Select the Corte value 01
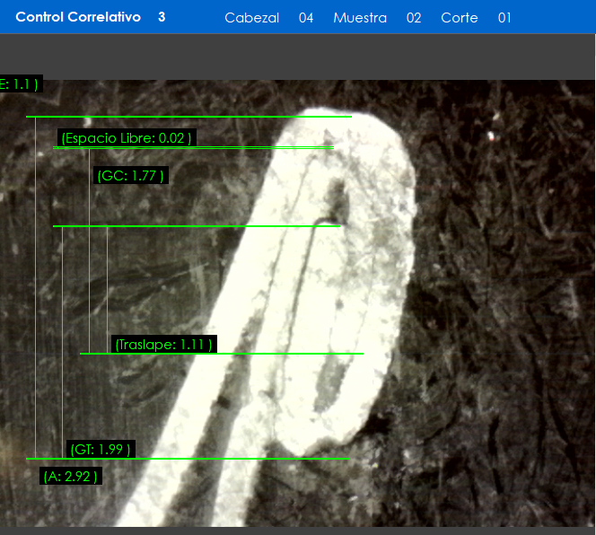This screenshot has height=535, width=596. (504, 18)
